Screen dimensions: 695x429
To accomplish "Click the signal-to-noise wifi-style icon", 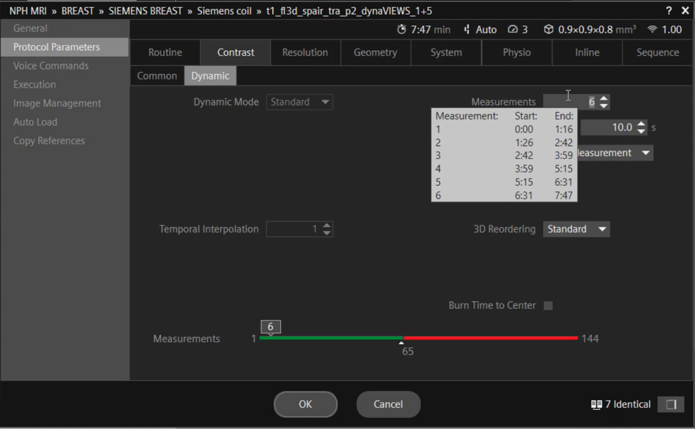I will (652, 30).
